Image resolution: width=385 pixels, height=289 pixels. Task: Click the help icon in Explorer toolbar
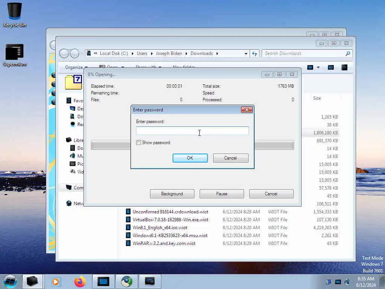(x=344, y=67)
